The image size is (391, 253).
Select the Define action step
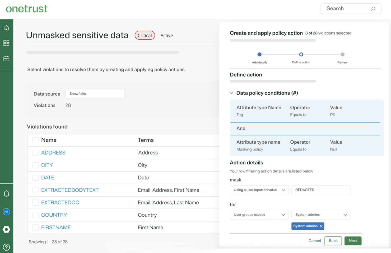click(301, 55)
